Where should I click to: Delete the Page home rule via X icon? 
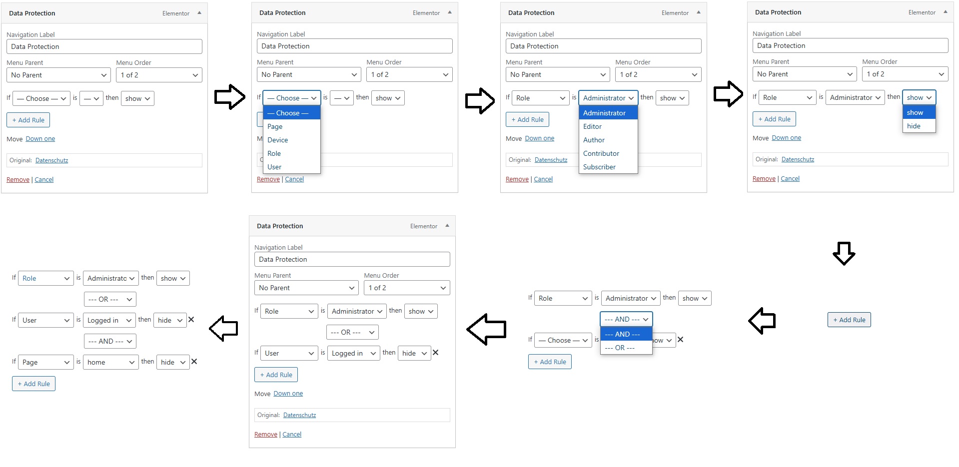pyautogui.click(x=194, y=362)
